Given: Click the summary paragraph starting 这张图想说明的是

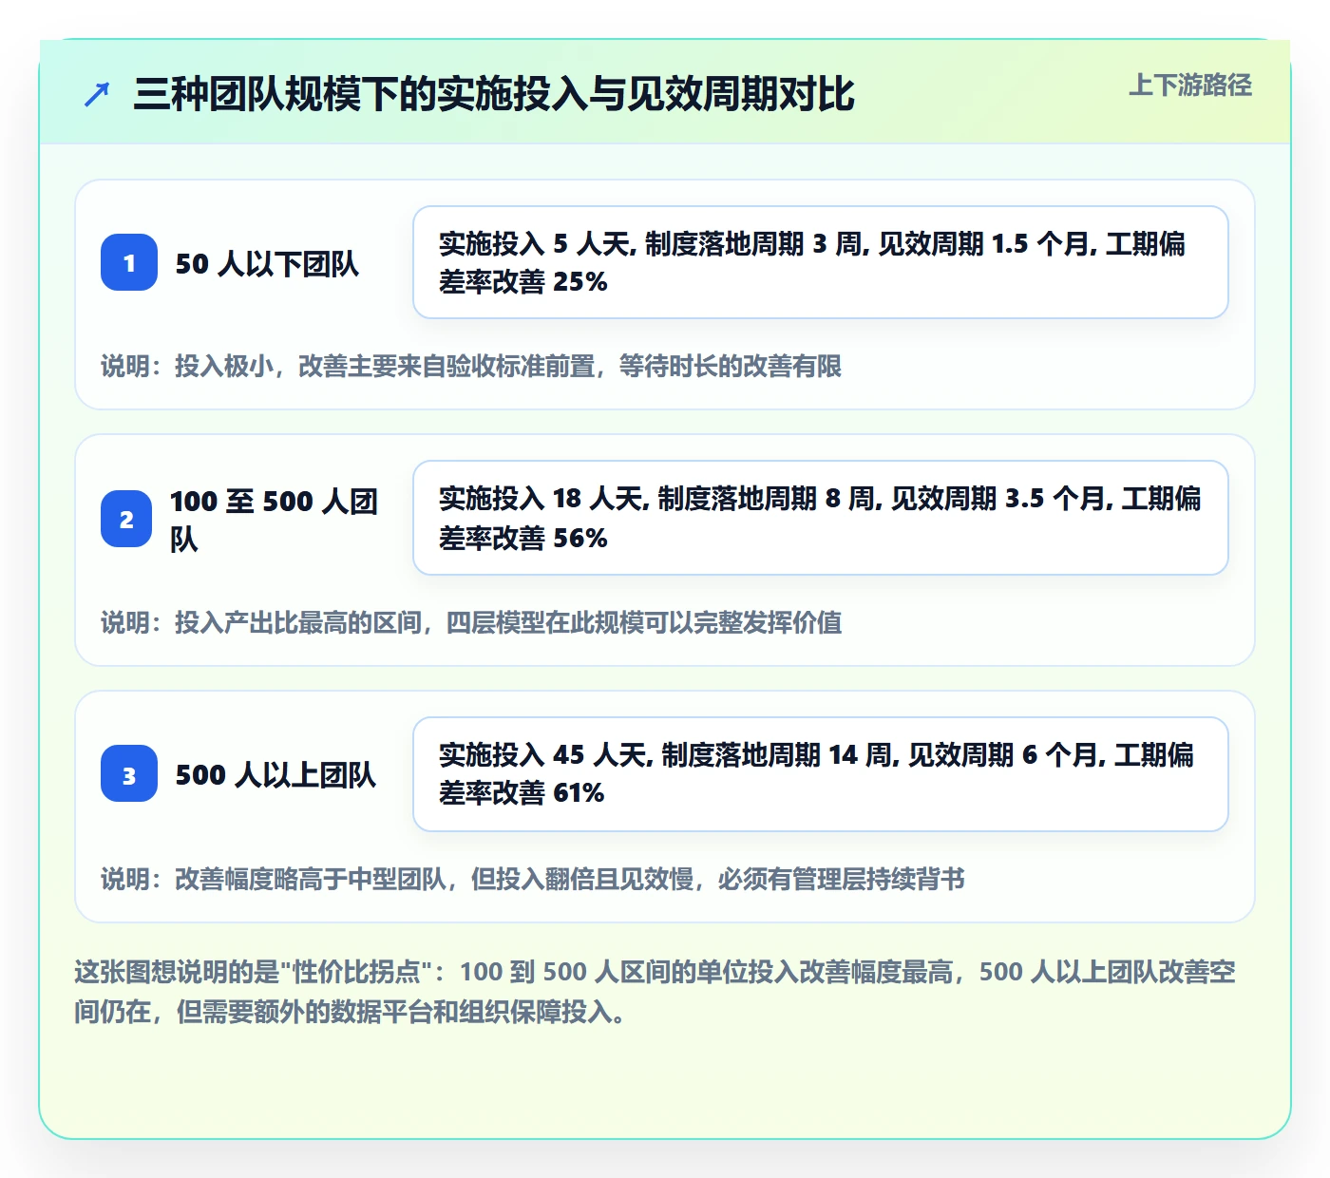Looking at the screenshot, I should (655, 992).
